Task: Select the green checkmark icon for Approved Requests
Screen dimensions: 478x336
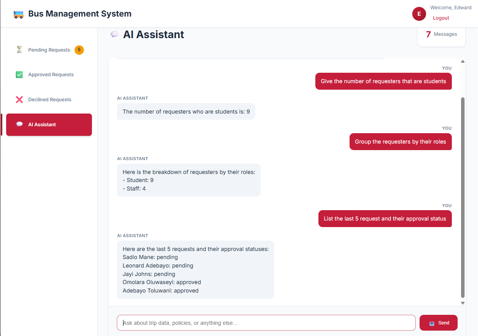Action: pyautogui.click(x=19, y=74)
